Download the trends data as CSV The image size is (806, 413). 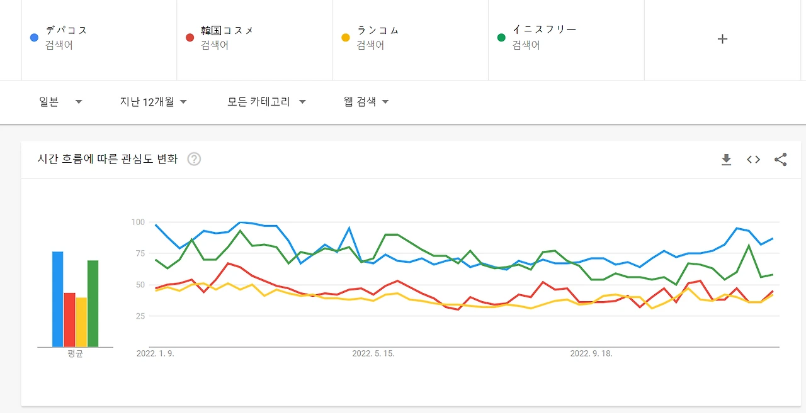click(726, 160)
